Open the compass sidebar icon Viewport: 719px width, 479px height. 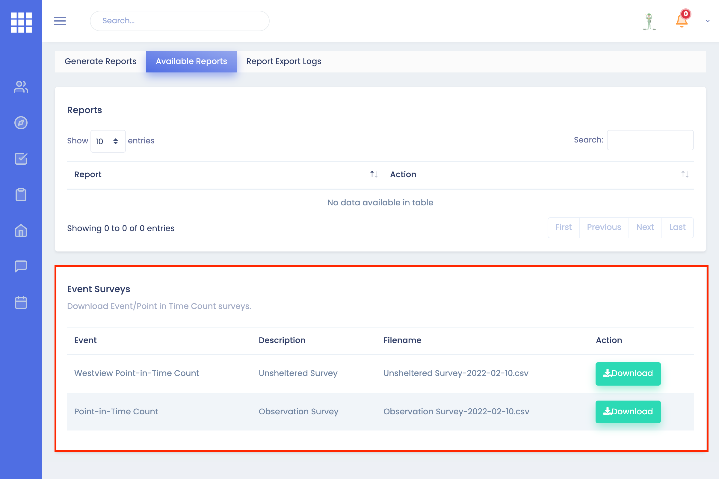[21, 123]
